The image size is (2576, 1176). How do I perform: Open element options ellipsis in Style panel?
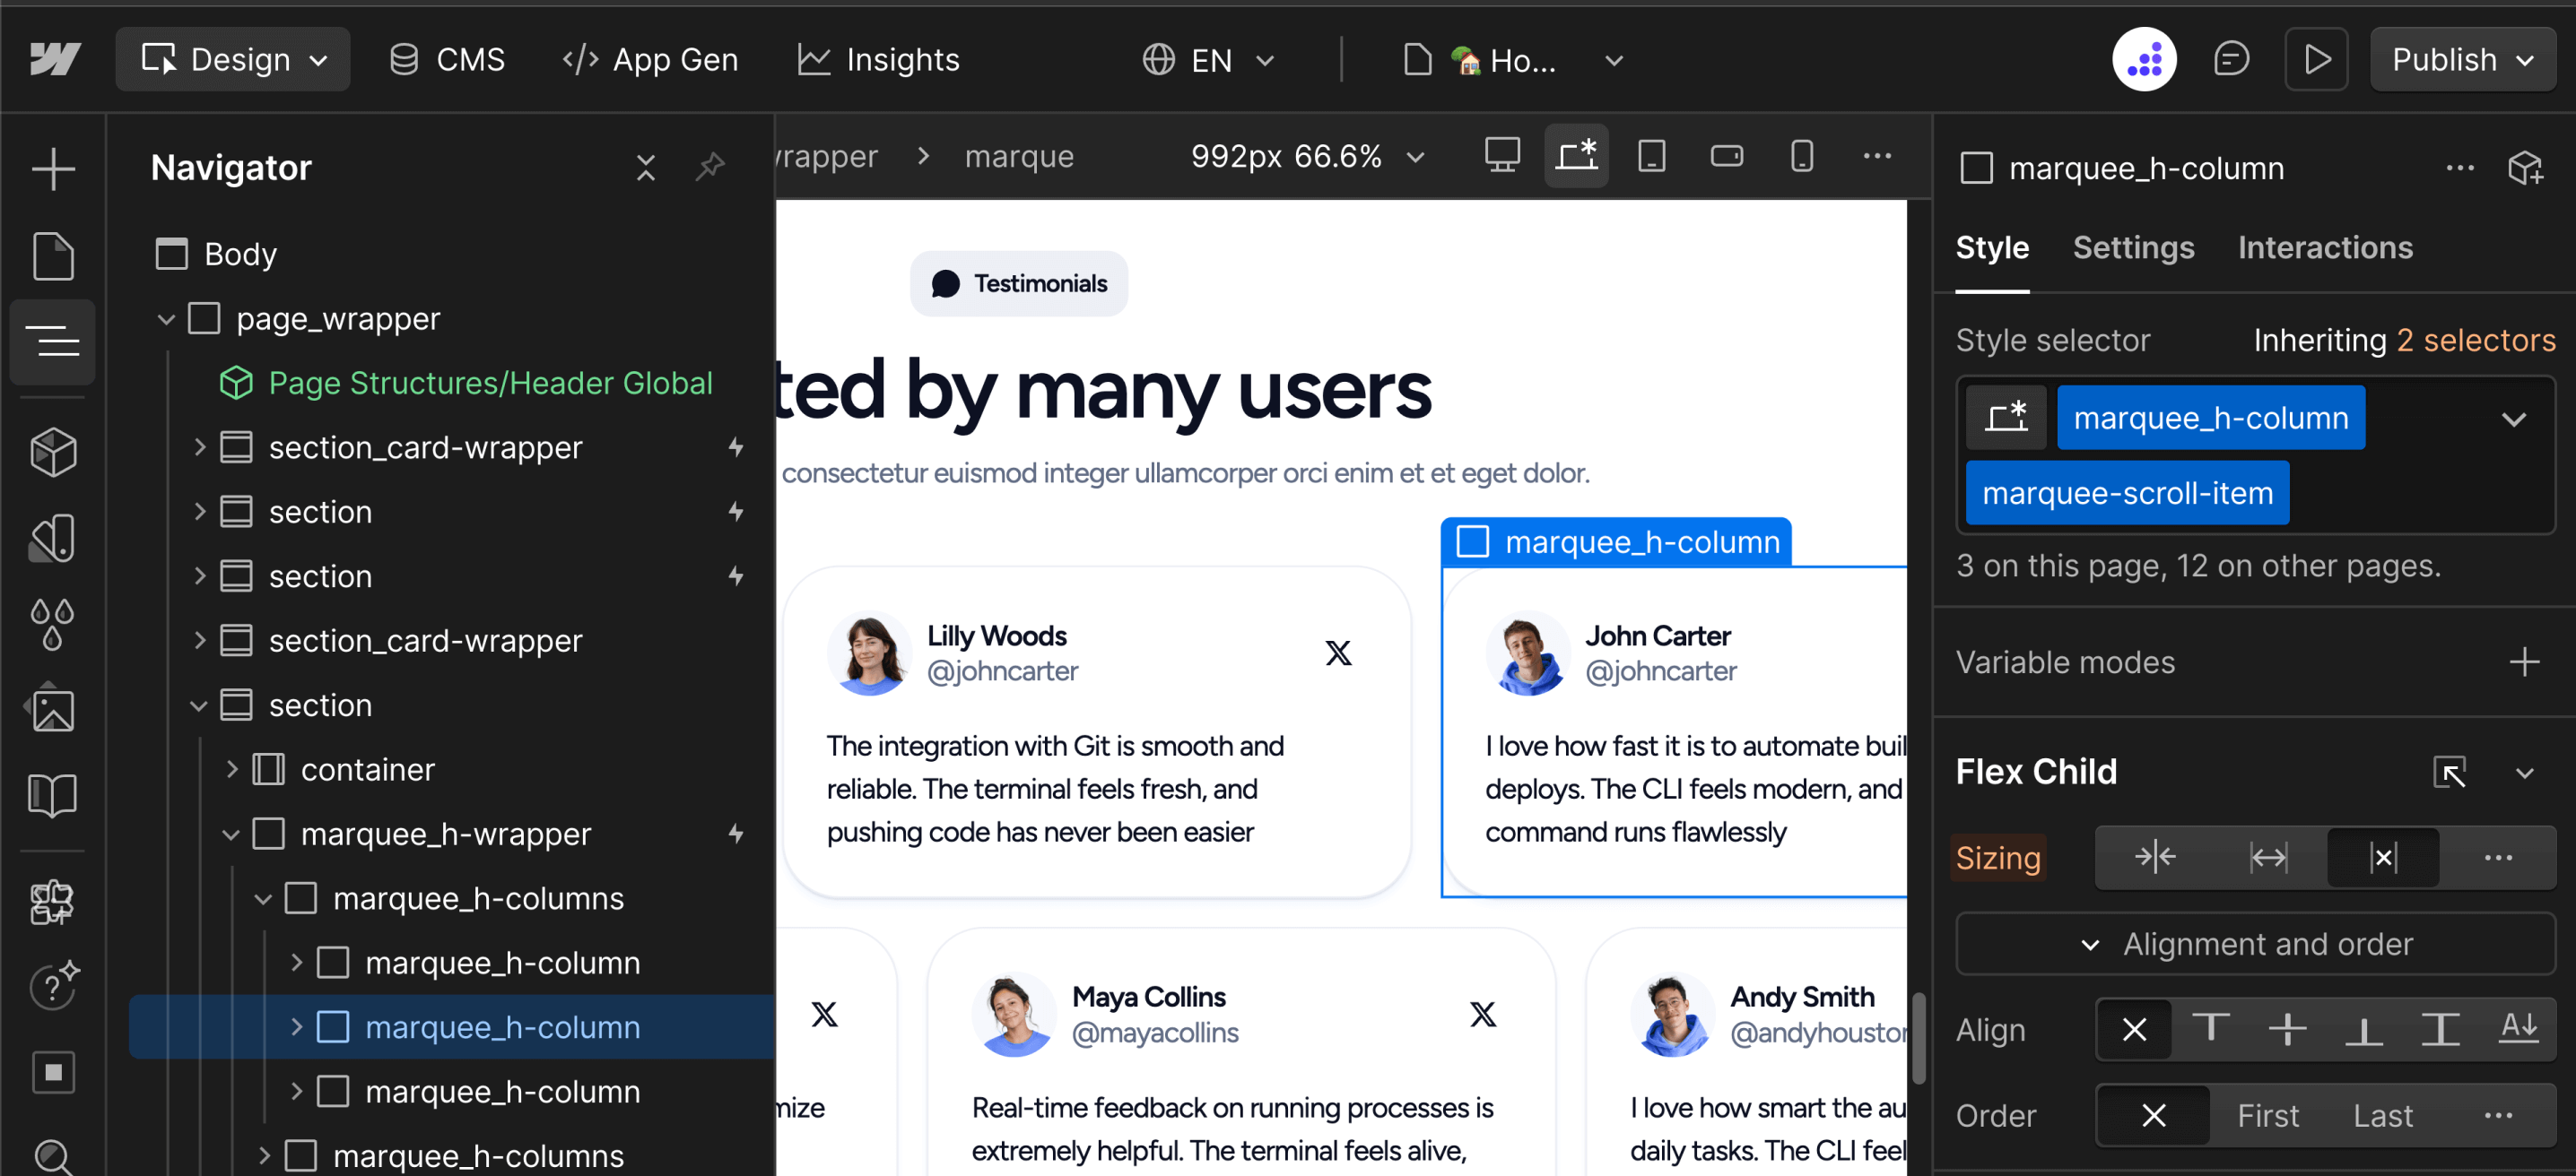(x=2460, y=168)
